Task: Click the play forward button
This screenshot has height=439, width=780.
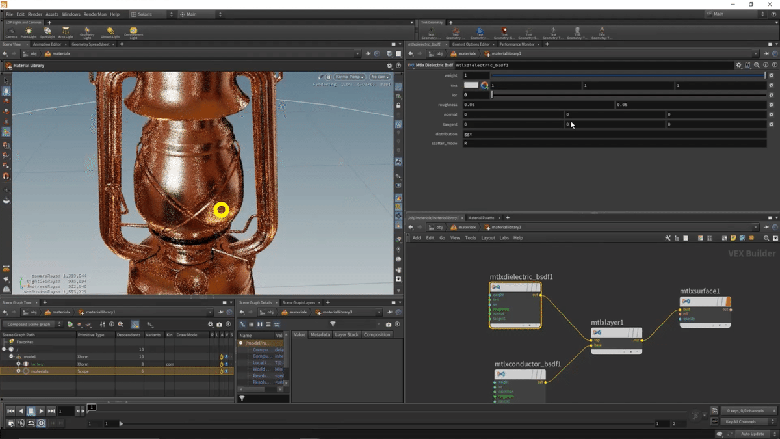Action: click(x=41, y=411)
